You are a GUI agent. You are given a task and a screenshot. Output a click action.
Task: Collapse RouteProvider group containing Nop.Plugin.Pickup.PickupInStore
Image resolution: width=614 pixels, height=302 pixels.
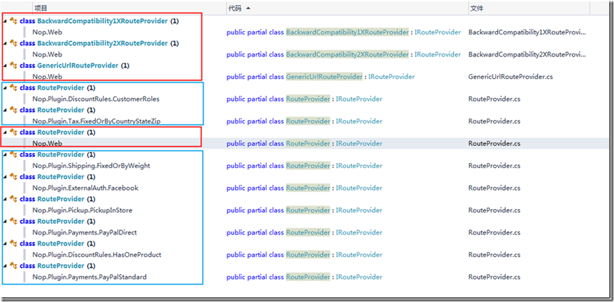[5, 199]
